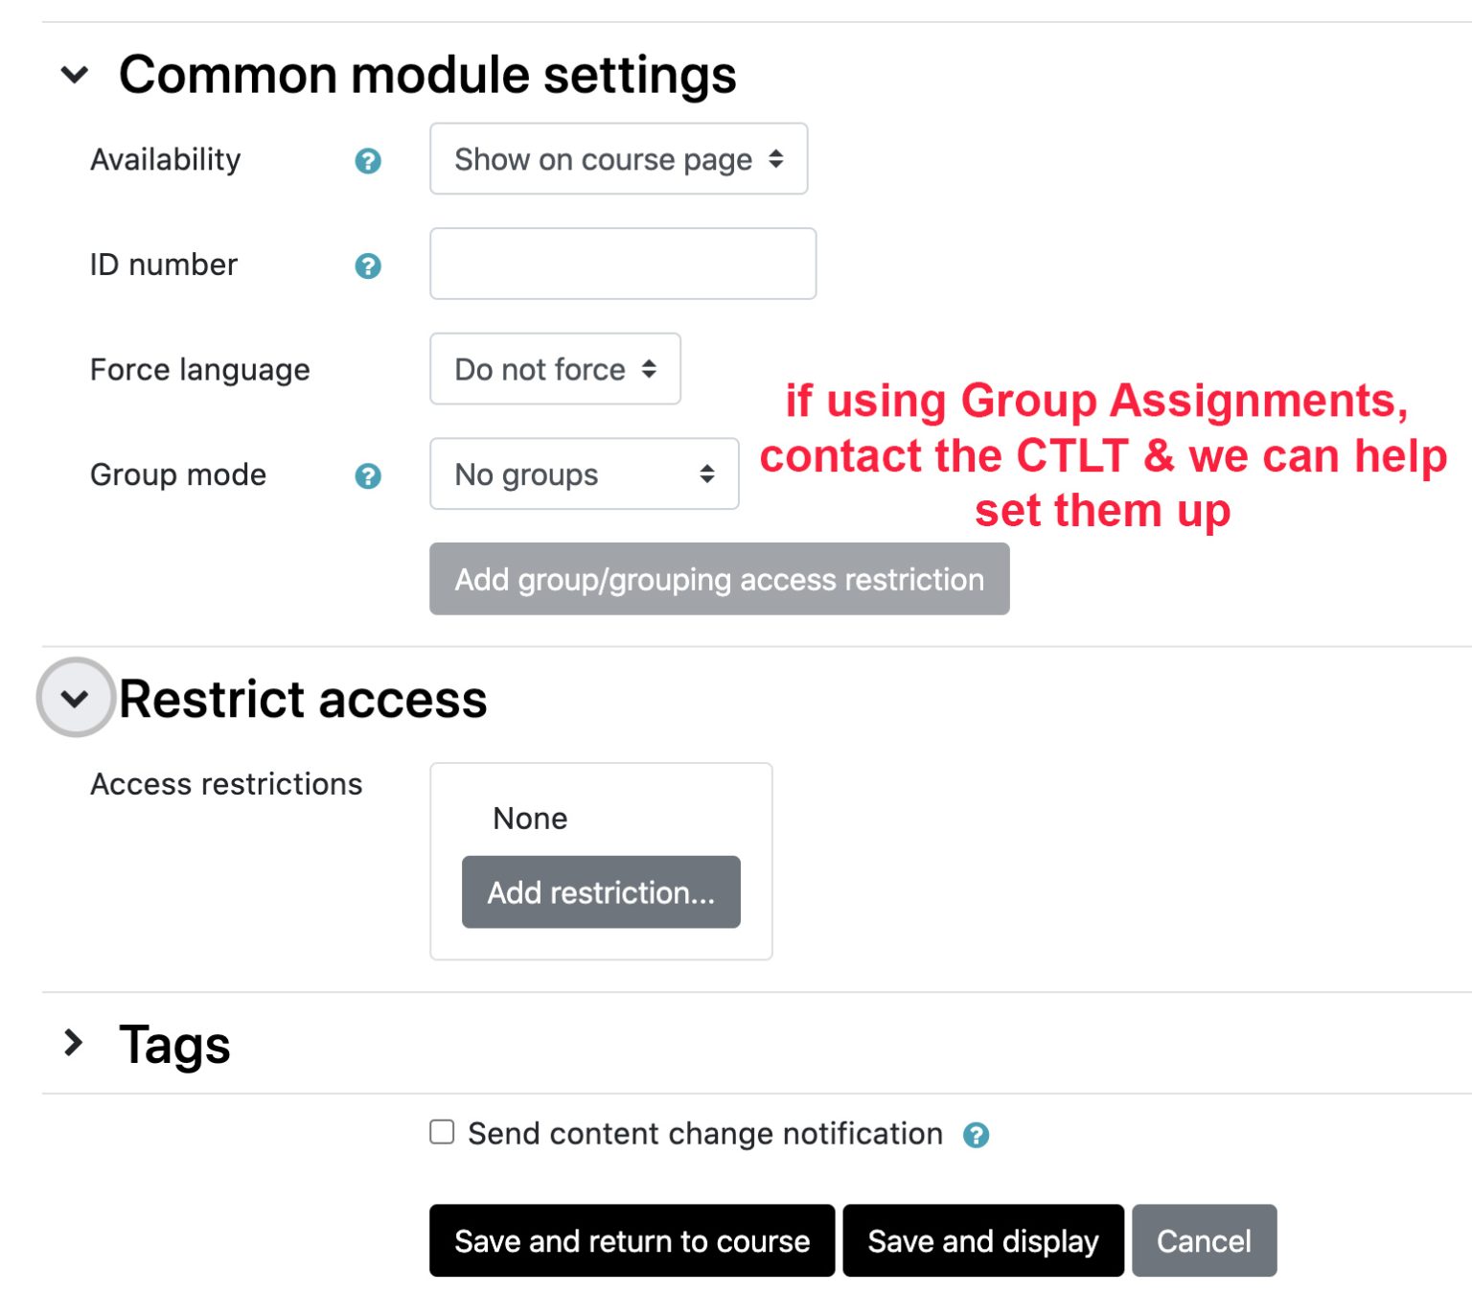Click Add group/grouping access restriction button
The height and width of the screenshot is (1316, 1472).
point(719,579)
